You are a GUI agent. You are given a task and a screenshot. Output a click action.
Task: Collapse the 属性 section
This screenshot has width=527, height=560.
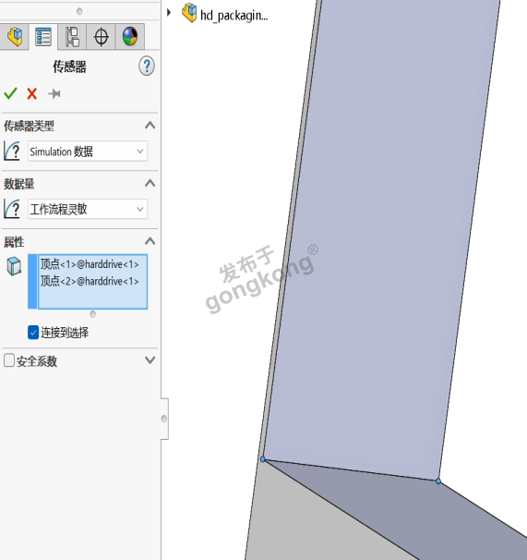click(150, 241)
